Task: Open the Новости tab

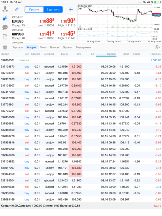Action: coord(55,48)
